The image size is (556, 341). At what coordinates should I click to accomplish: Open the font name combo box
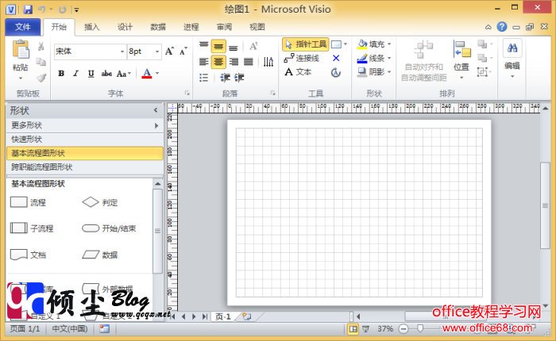(90, 52)
